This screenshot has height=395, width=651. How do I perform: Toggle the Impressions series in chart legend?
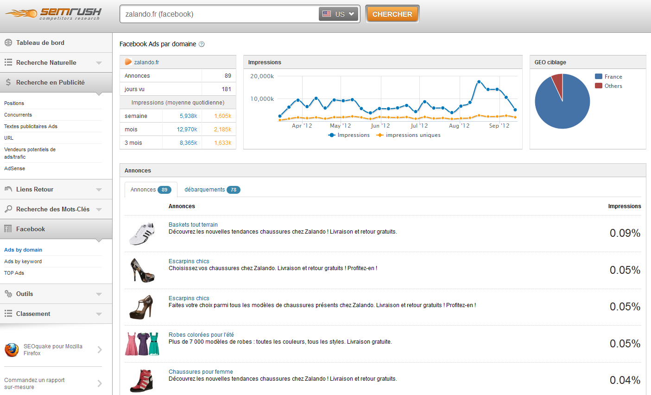point(349,135)
